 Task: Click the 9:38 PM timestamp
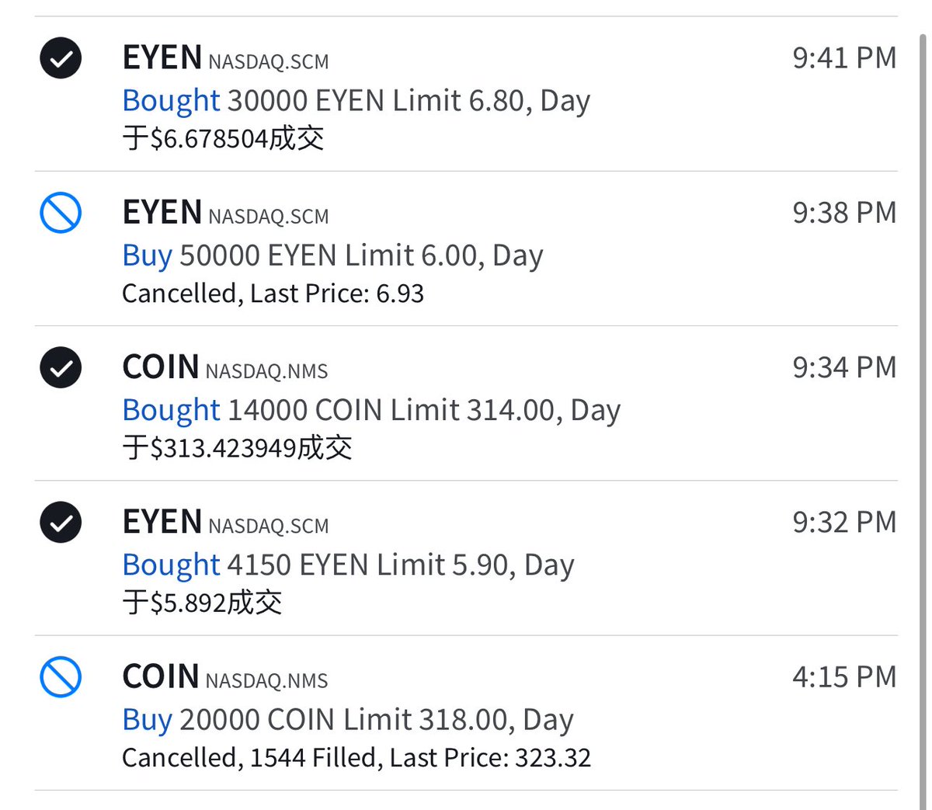pyautogui.click(x=843, y=213)
